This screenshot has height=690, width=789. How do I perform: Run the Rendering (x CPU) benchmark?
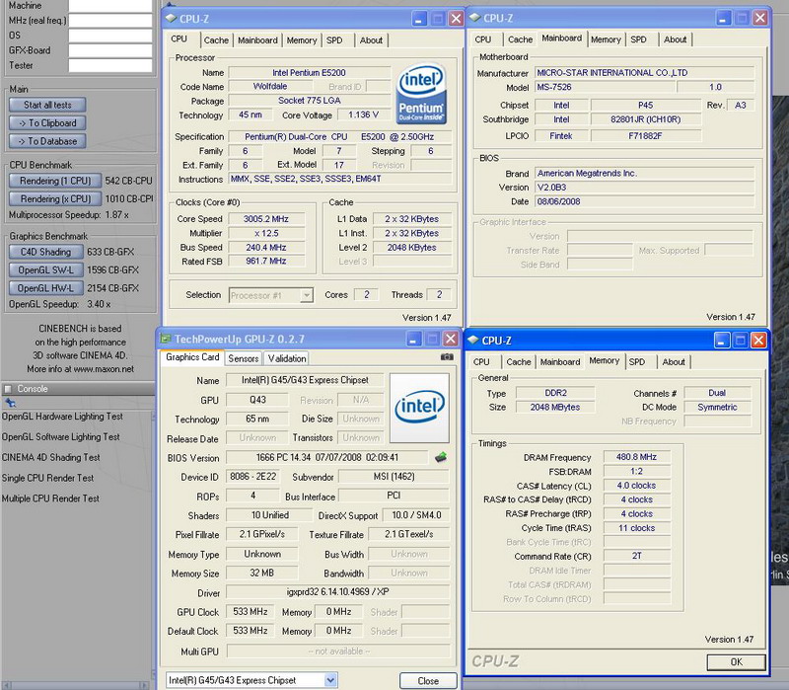point(54,198)
